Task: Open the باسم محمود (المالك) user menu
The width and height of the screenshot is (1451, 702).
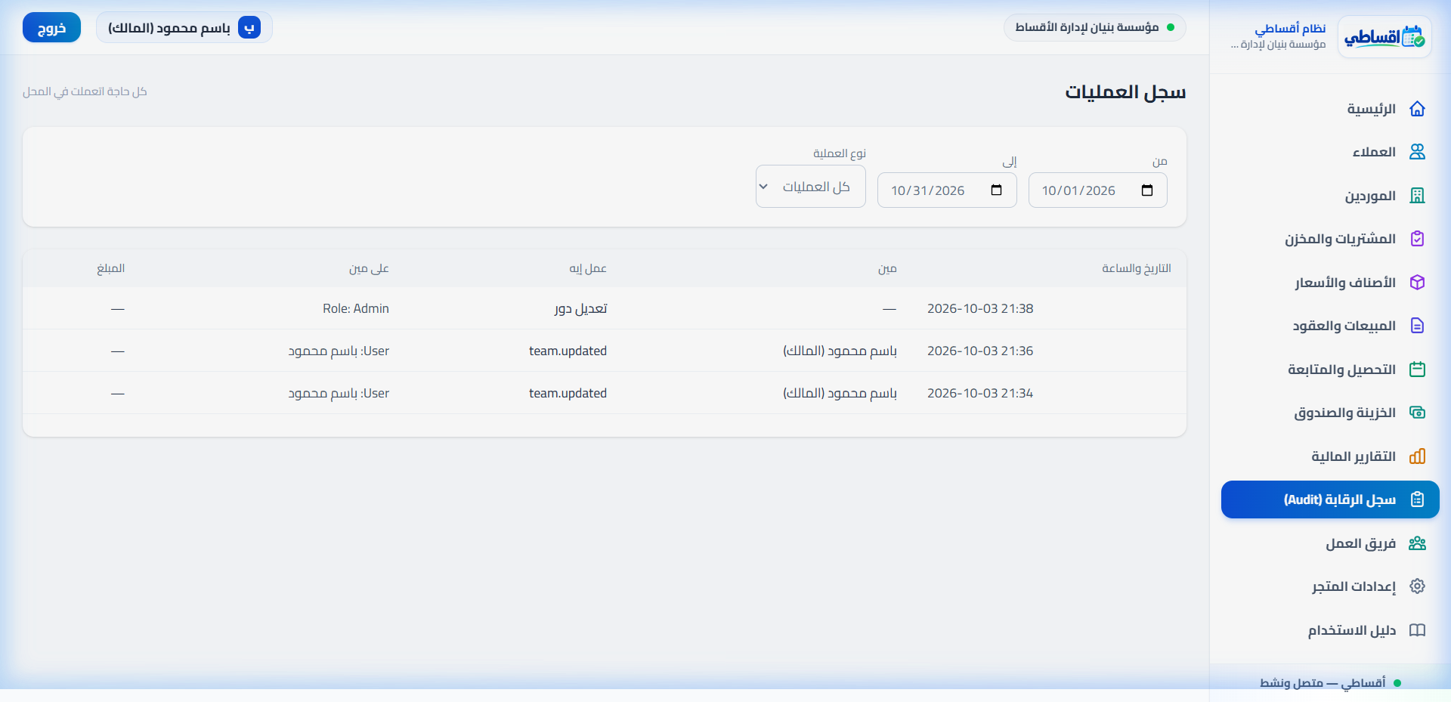Action: [184, 28]
